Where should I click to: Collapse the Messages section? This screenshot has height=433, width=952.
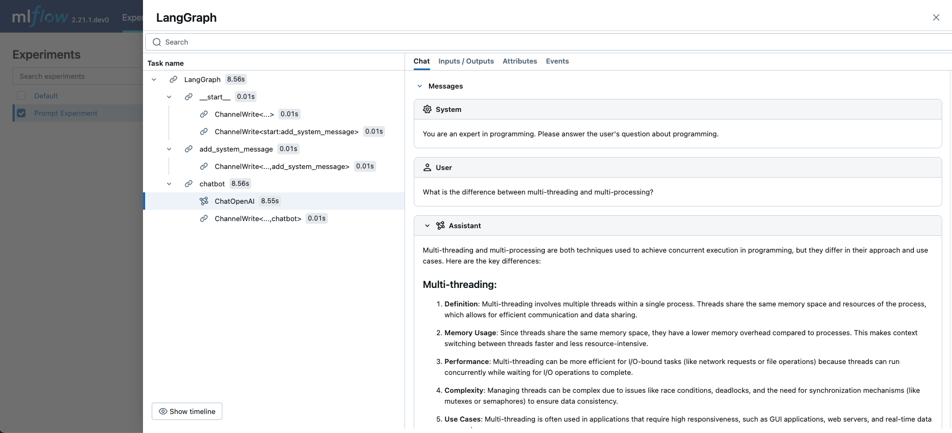[x=420, y=86]
